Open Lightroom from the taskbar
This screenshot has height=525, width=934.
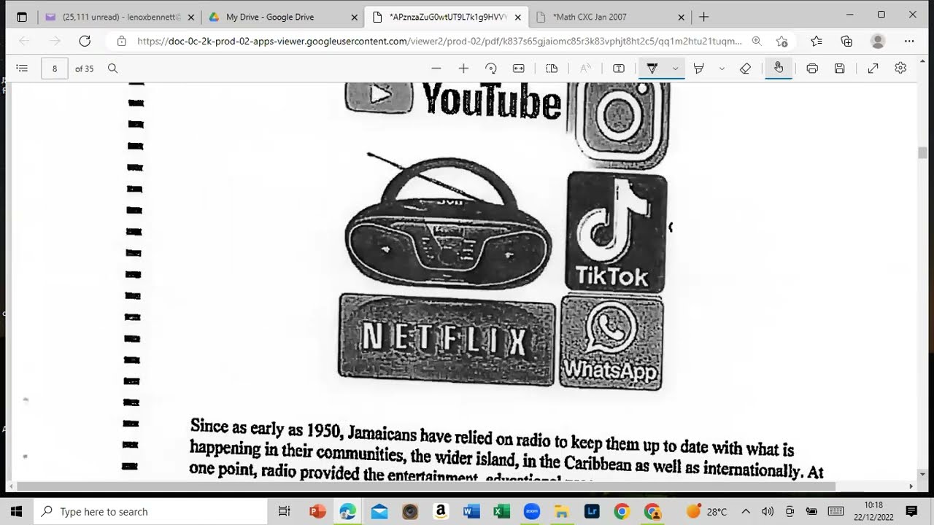tap(592, 511)
